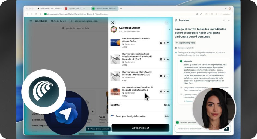Go back in the browser
This screenshot has width=257, height=139.
[x=27, y=14]
